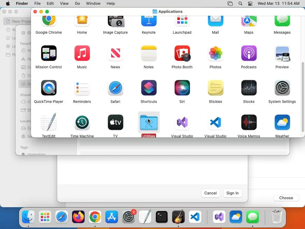Open System Settings from the Dock

(128, 217)
